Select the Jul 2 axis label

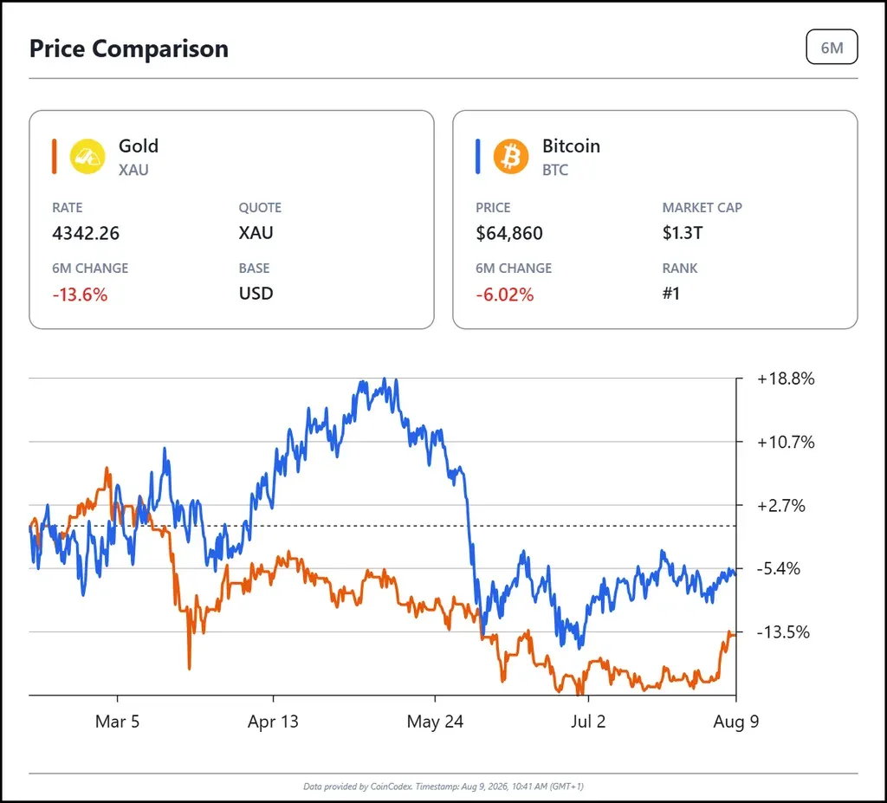[x=588, y=722]
